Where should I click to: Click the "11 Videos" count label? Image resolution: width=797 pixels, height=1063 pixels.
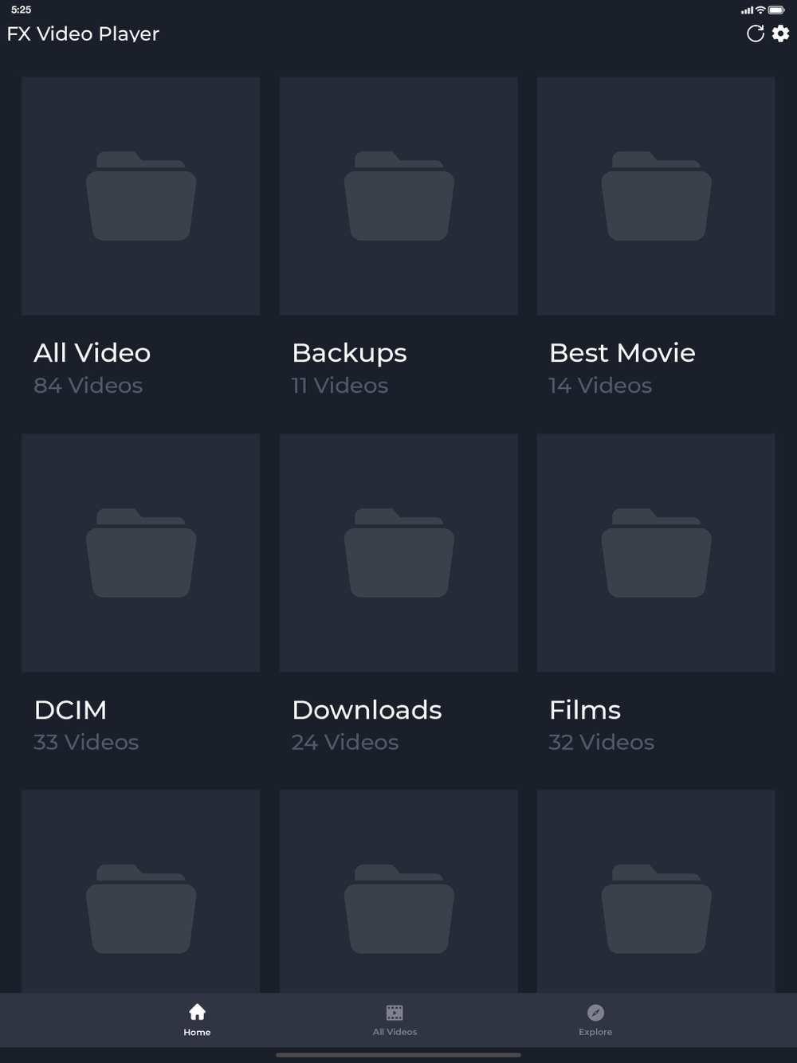pyautogui.click(x=340, y=386)
